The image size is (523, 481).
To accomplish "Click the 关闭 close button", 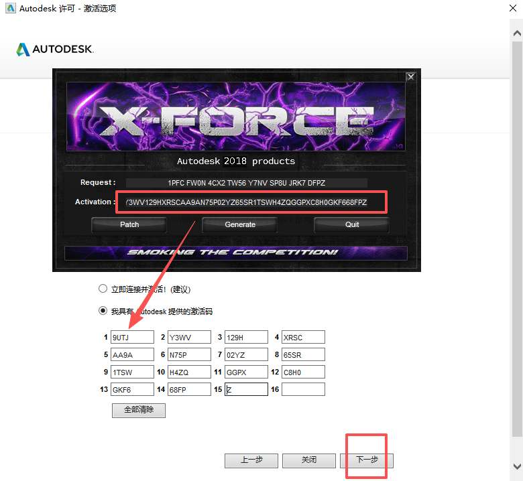I will [309, 460].
